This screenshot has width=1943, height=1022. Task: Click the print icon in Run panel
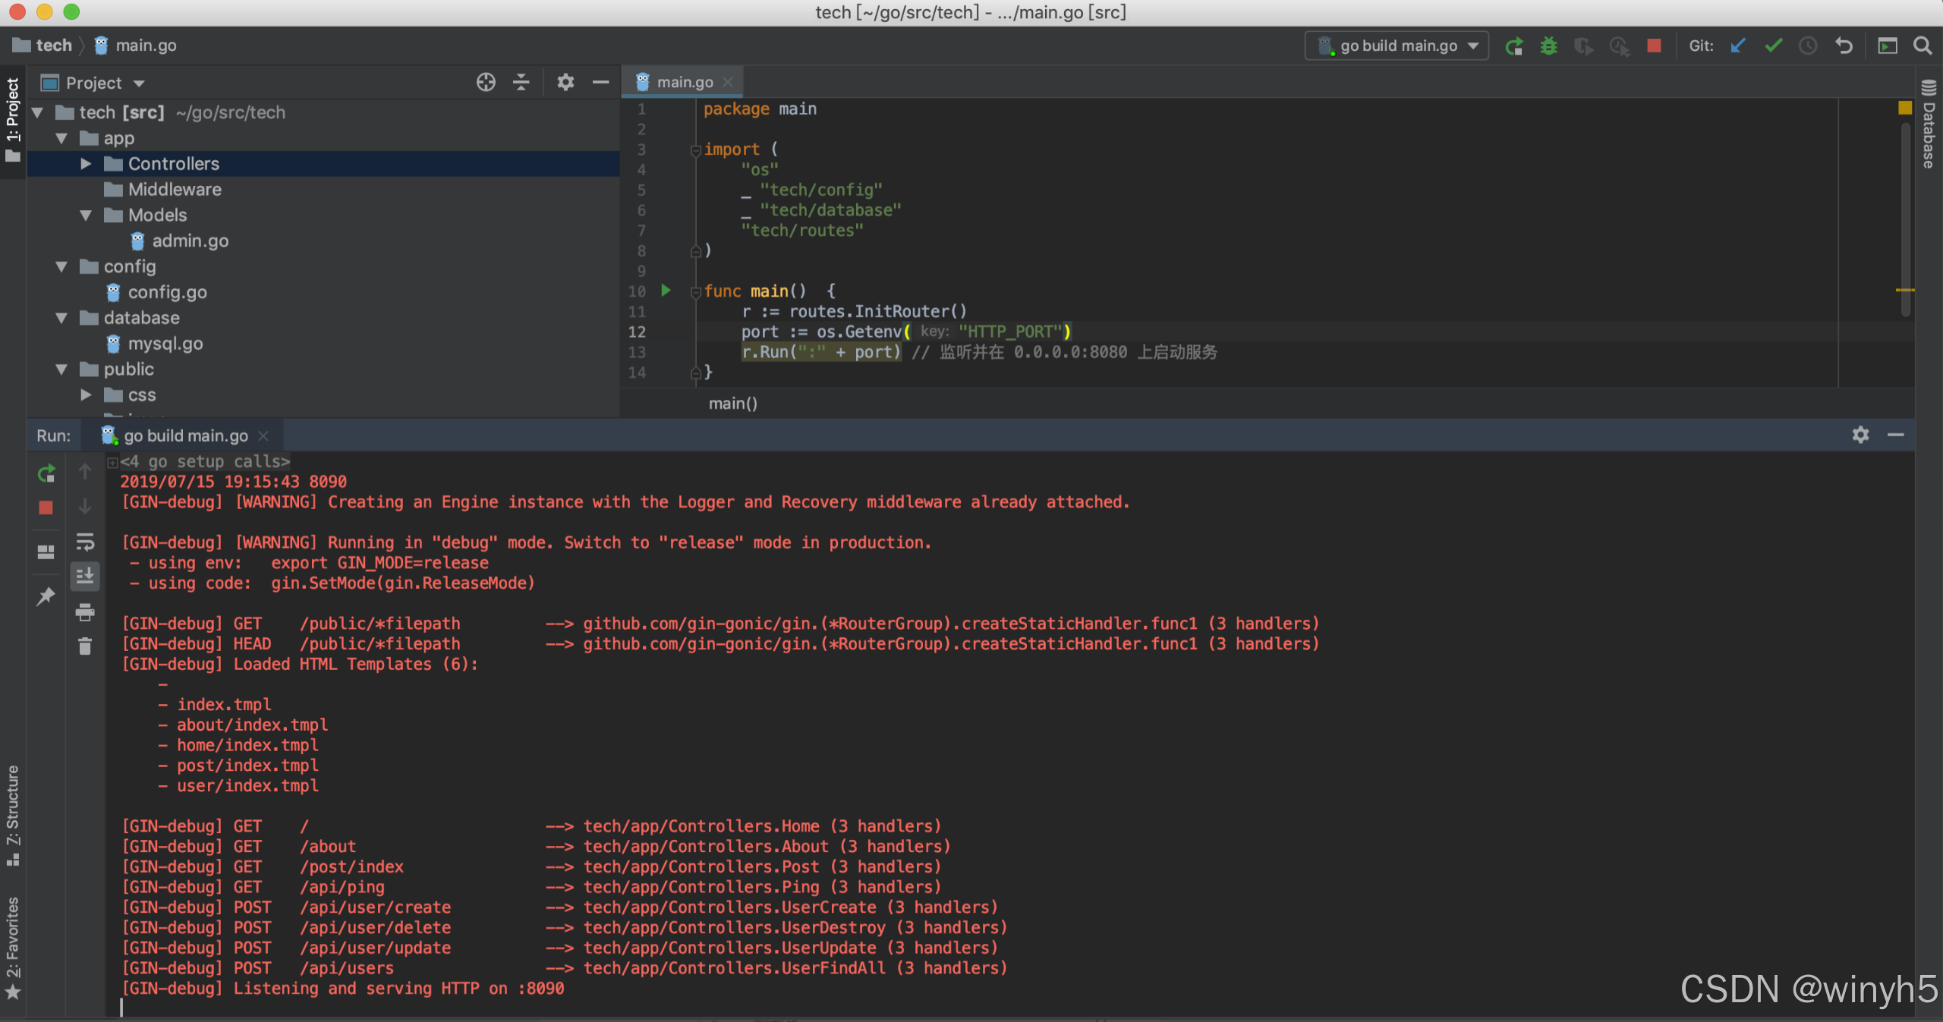[x=85, y=612]
